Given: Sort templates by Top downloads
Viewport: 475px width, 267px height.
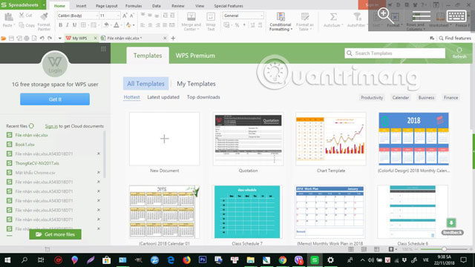Looking at the screenshot, I should click(x=203, y=97).
